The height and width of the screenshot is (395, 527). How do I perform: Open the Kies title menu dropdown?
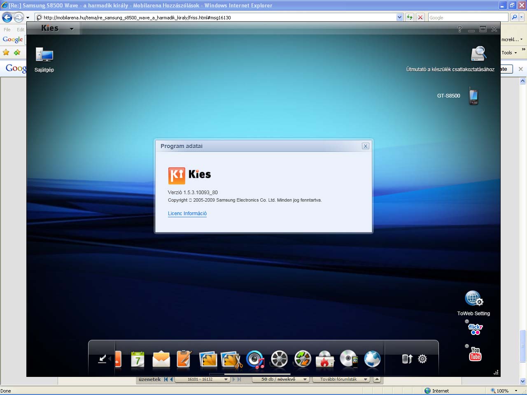[x=72, y=29]
